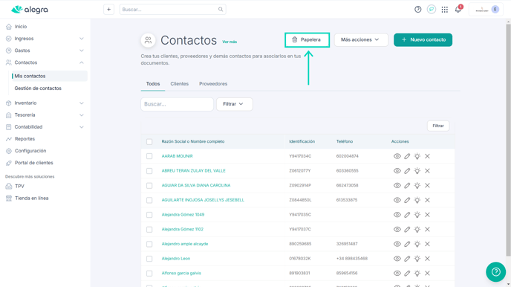Click the contacts Buscar search field

(177, 104)
